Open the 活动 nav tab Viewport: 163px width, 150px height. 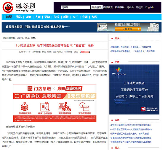[47, 17]
